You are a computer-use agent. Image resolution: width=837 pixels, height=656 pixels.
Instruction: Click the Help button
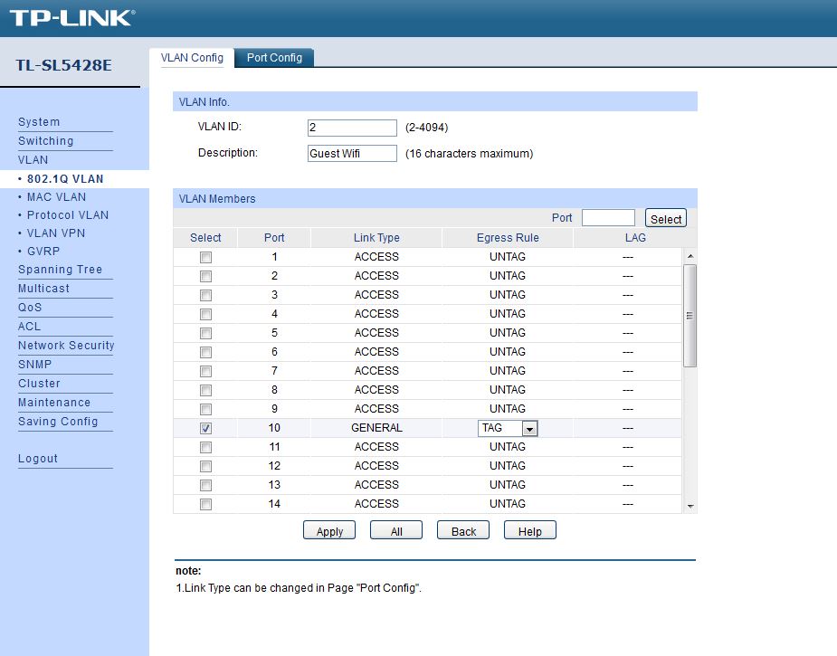[530, 531]
